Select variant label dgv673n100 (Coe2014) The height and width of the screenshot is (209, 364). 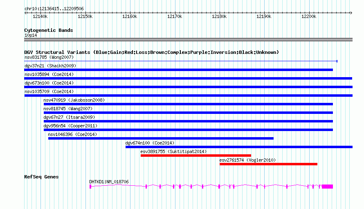tap(49, 83)
